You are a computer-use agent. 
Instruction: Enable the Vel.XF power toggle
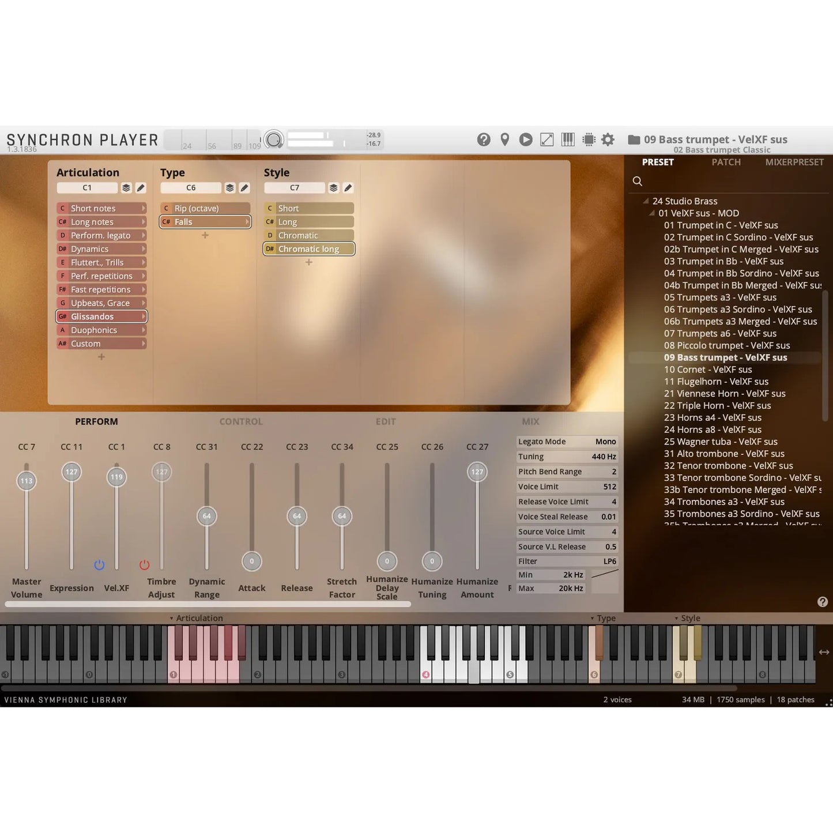pos(99,565)
